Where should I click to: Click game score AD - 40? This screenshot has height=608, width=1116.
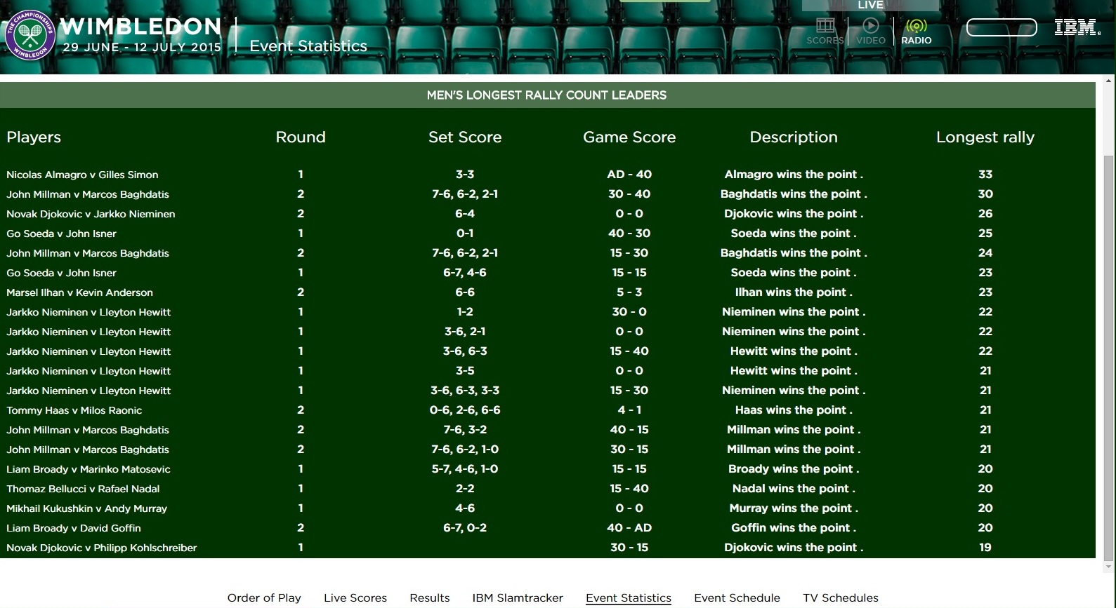[629, 175]
